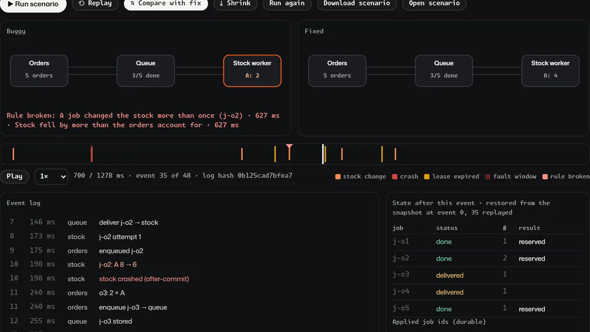Click job j-o2 in state table

[487, 259]
